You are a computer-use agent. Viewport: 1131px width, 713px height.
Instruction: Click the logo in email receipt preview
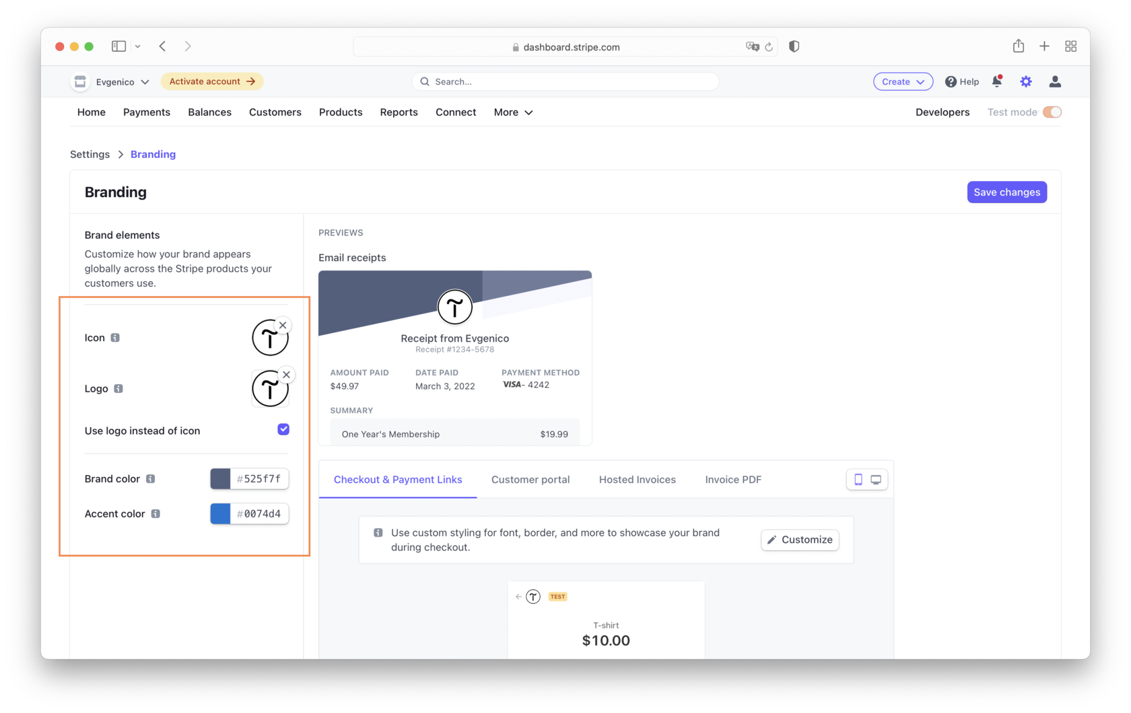pyautogui.click(x=455, y=308)
